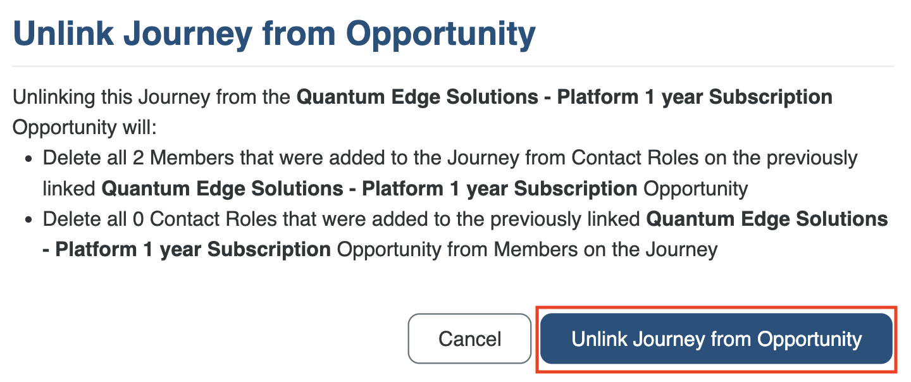Click "Delete all 2 Members" text
This screenshot has width=911, height=382.
click(x=136, y=158)
